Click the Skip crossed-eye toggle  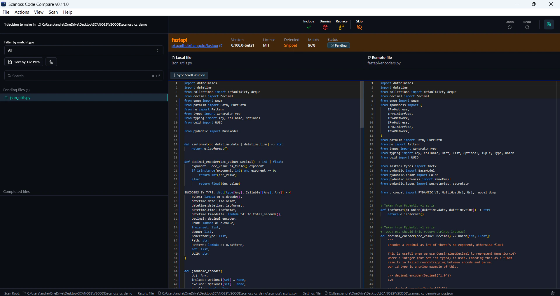click(x=359, y=27)
